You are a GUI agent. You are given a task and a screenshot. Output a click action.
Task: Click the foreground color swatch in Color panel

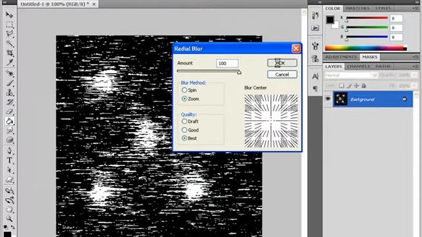pyautogui.click(x=330, y=20)
